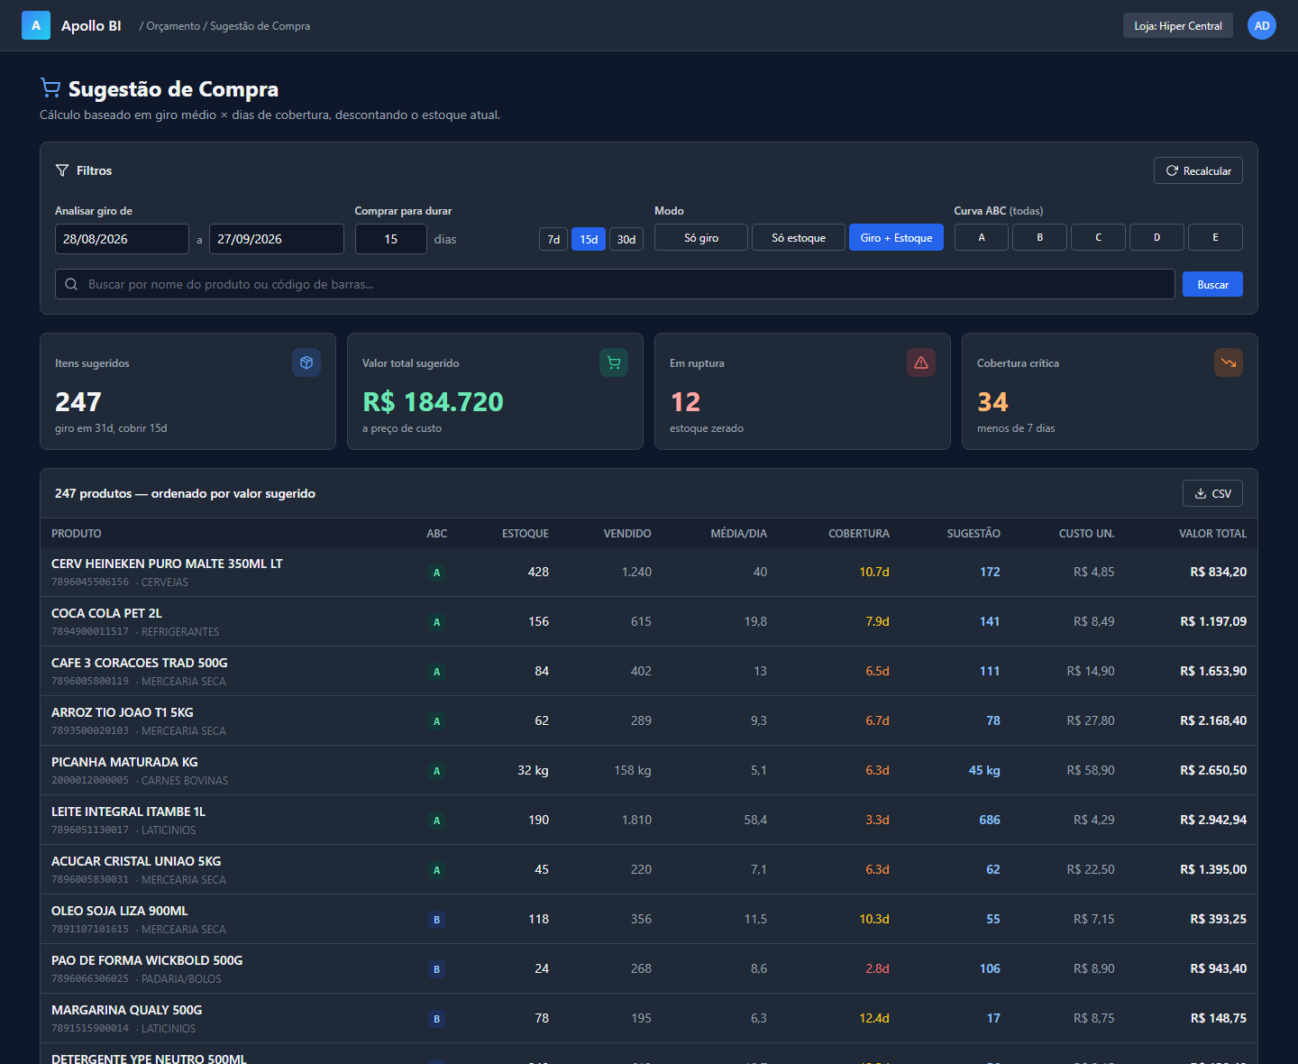
Task: Click the value R$ 2.168,40
Action: click(x=1213, y=720)
